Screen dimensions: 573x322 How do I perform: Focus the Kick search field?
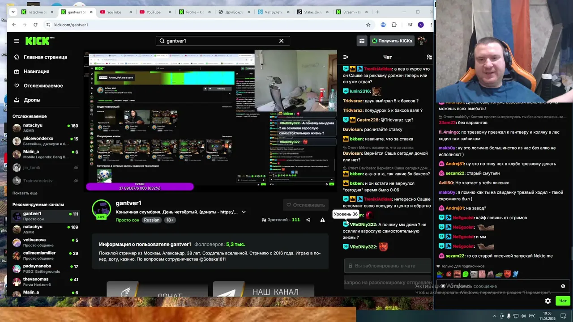tap(223, 41)
